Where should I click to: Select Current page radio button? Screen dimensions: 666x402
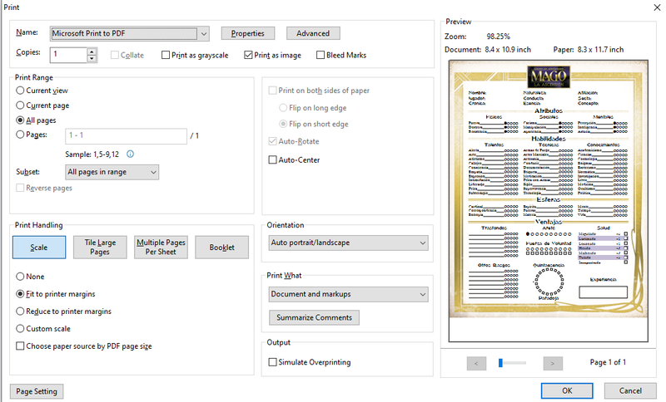coord(21,105)
